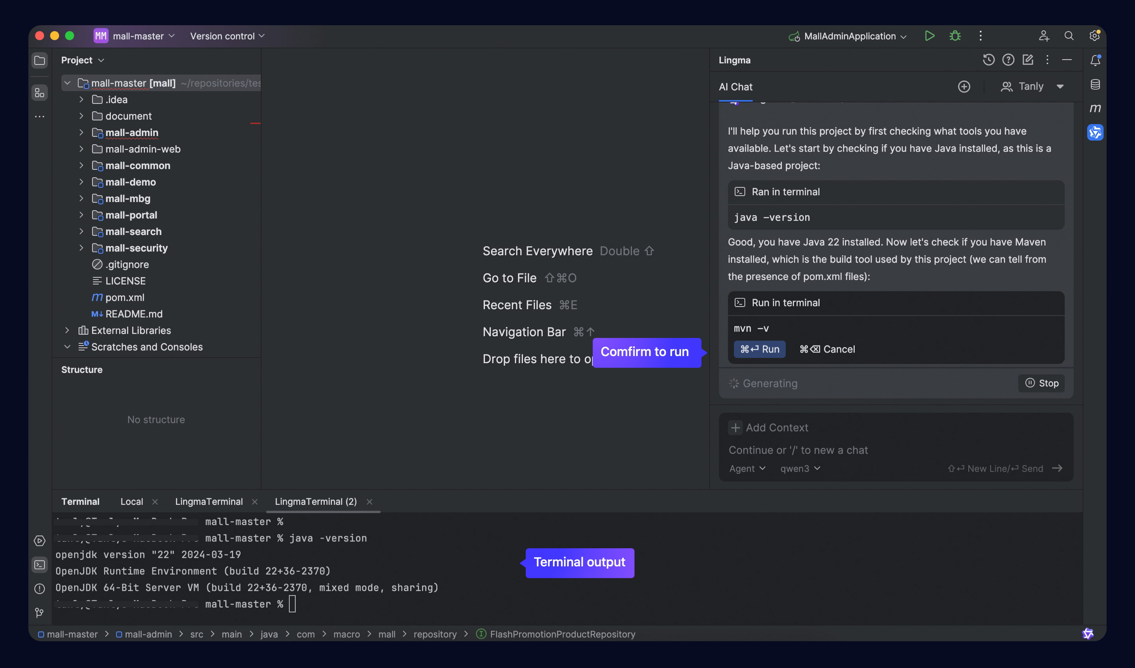The image size is (1135, 668).
Task: Open the Maven tool window icon
Action: [1095, 108]
